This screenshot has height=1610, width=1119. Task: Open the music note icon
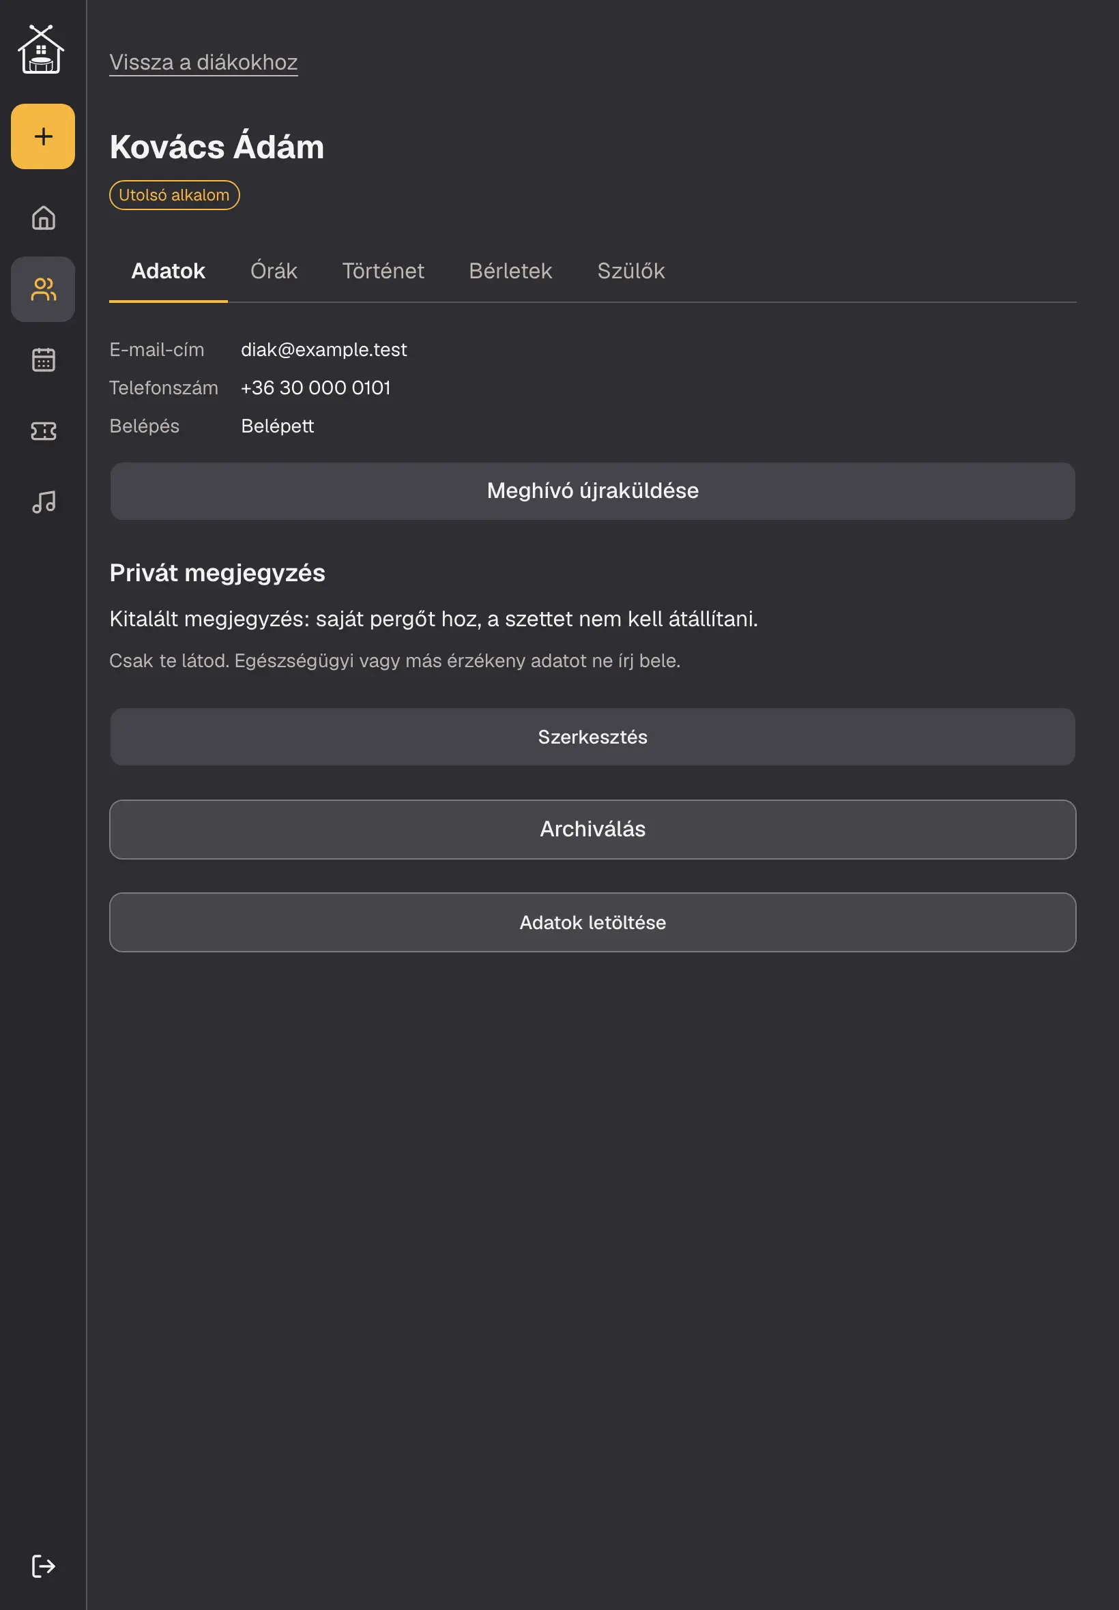[x=43, y=502]
